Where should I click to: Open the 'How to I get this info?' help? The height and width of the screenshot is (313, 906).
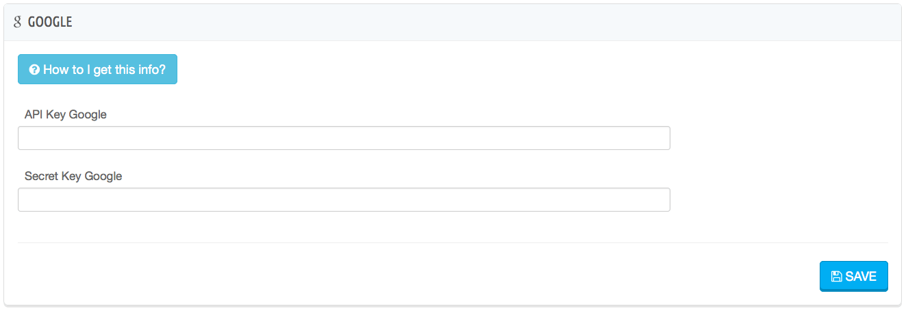pyautogui.click(x=97, y=69)
